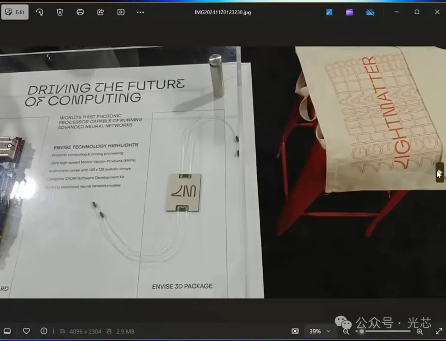Click the next image arrow at right edge

click(x=439, y=173)
